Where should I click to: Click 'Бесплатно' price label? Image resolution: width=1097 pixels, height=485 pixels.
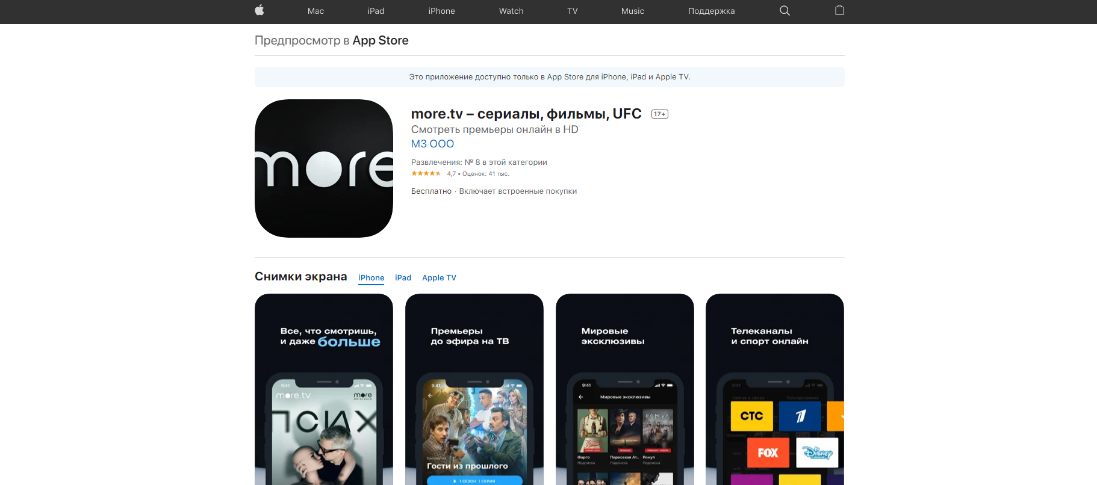tap(431, 191)
